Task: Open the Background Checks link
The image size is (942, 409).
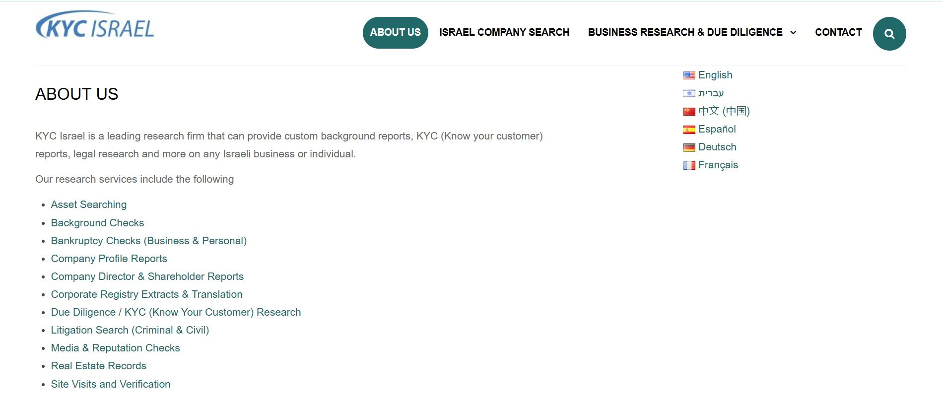Action: (x=97, y=223)
